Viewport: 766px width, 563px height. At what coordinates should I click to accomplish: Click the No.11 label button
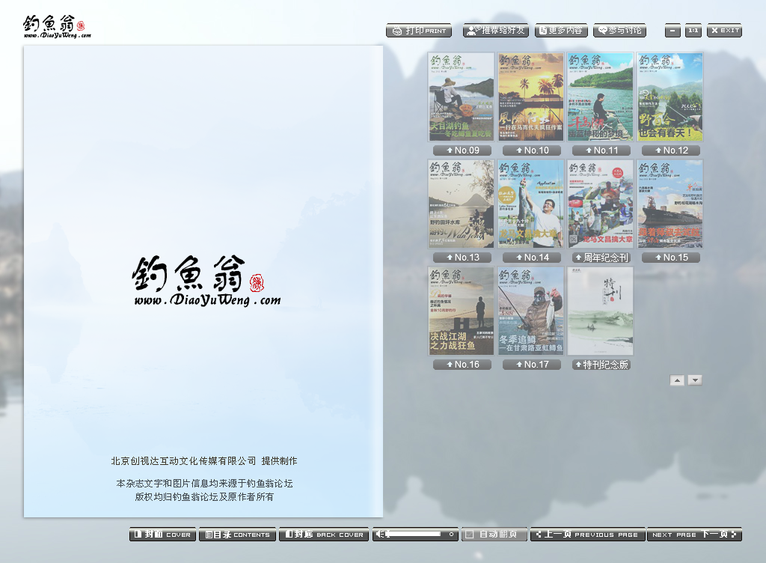point(601,150)
